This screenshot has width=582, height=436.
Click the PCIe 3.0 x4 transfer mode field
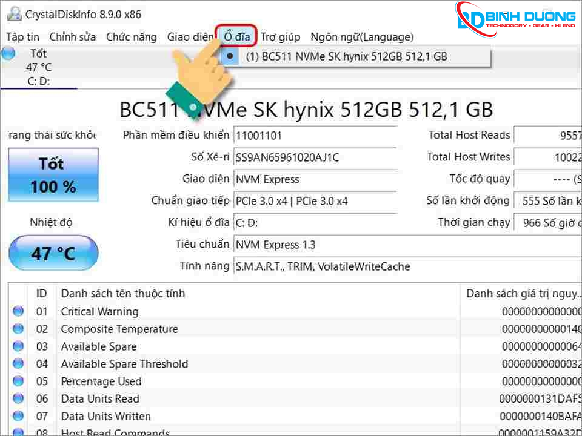315,201
